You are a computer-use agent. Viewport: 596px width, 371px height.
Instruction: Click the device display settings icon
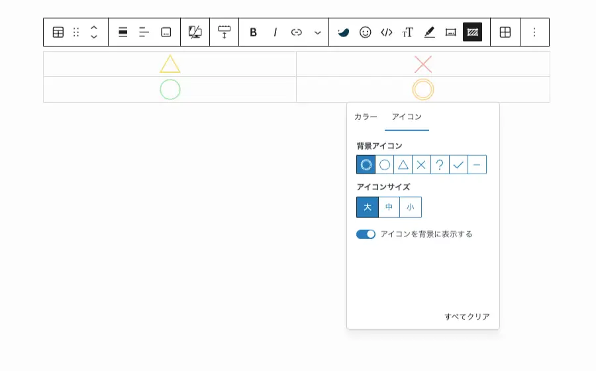click(195, 32)
